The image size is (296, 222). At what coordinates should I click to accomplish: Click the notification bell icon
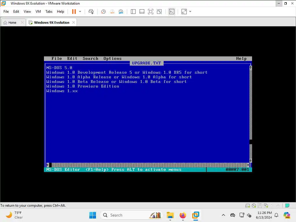click(x=276, y=215)
